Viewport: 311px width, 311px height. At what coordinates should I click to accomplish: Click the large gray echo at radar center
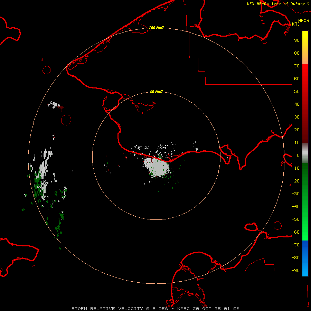[x=157, y=167]
